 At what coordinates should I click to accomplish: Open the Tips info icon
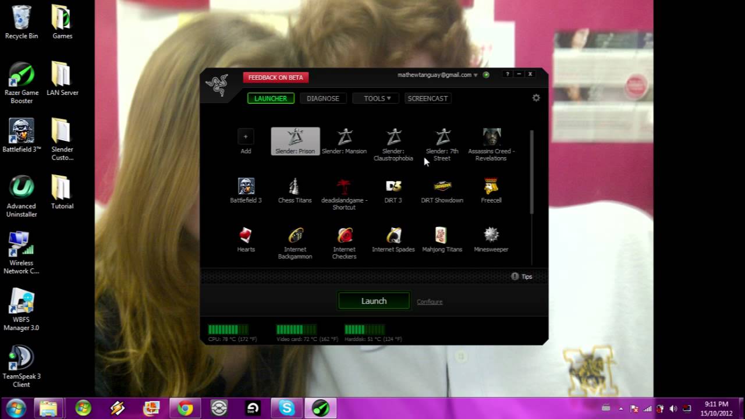[515, 276]
